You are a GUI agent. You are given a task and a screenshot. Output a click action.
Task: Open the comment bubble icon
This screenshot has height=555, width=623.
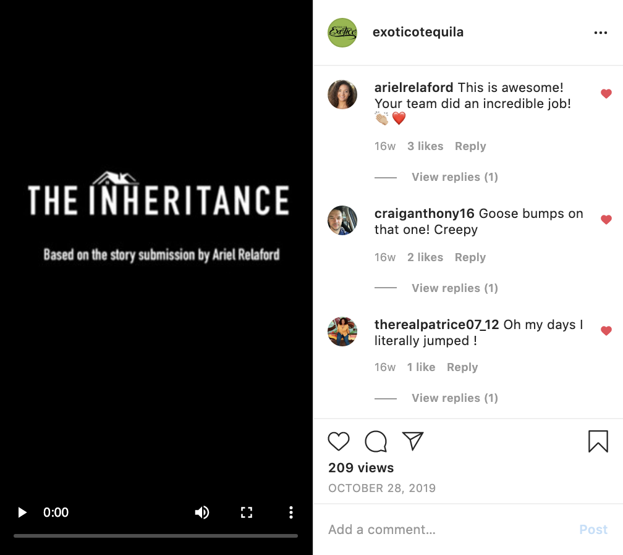pos(376,441)
